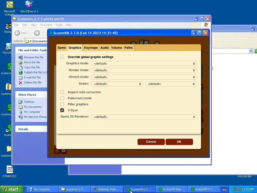Open Help menu in Explorer window
The image size is (257, 193).
click(x=69, y=25)
